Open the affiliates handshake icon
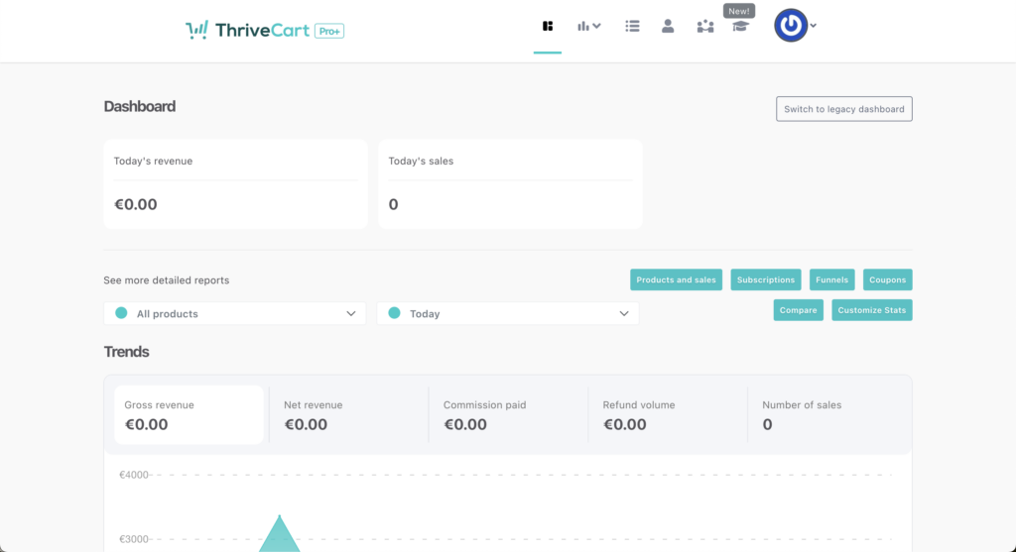 704,27
